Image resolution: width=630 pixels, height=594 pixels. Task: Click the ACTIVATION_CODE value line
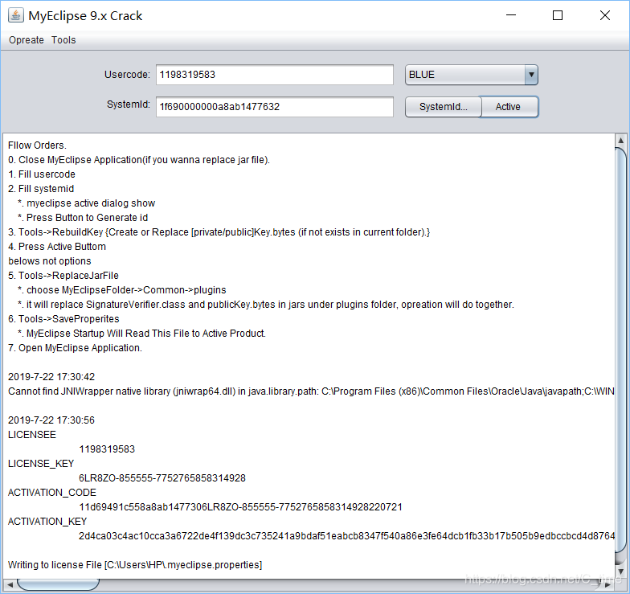[x=241, y=506]
